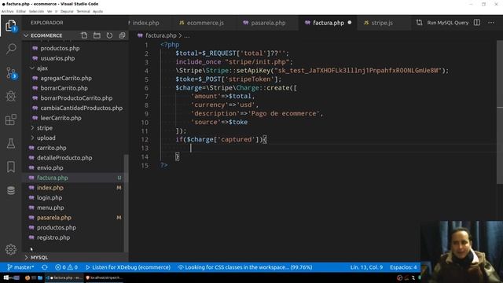The height and width of the screenshot is (283, 503).
Task: Open the Ver menu
Action: click(50, 11)
